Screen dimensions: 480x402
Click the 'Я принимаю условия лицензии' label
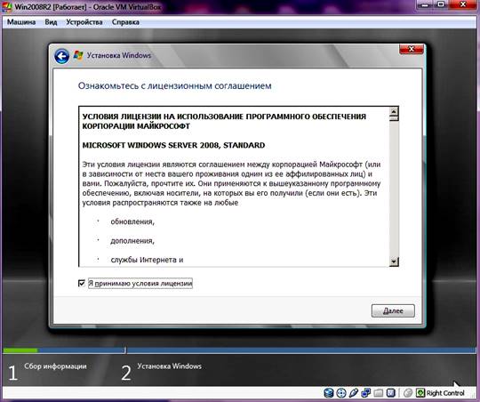pos(140,283)
